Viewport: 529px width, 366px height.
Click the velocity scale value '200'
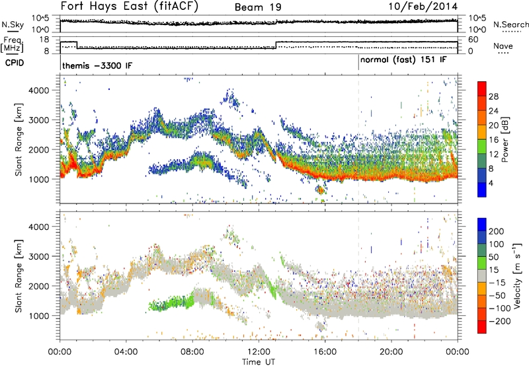pyautogui.click(x=497, y=231)
